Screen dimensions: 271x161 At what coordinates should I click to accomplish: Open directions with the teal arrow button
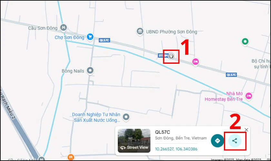pos(217,141)
